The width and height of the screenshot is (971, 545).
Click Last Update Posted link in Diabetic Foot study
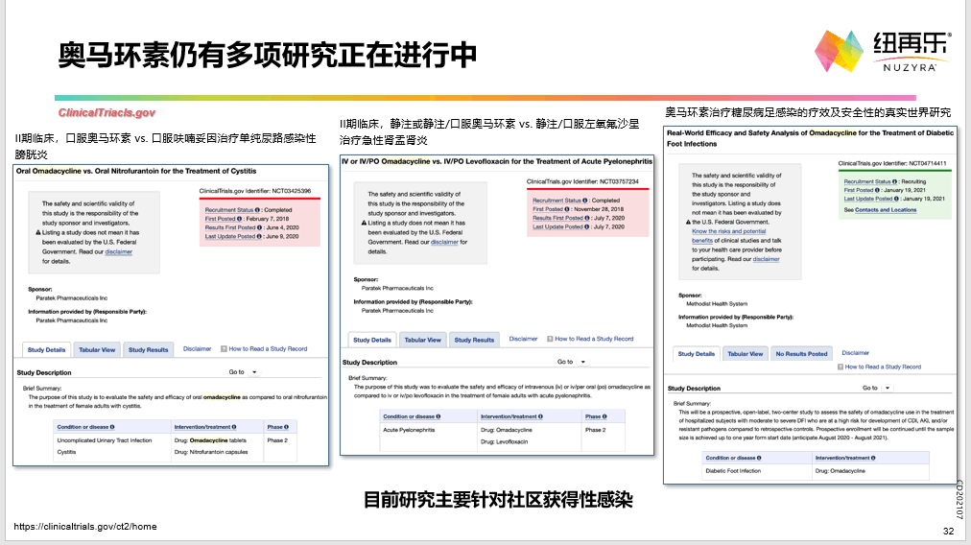click(x=871, y=199)
